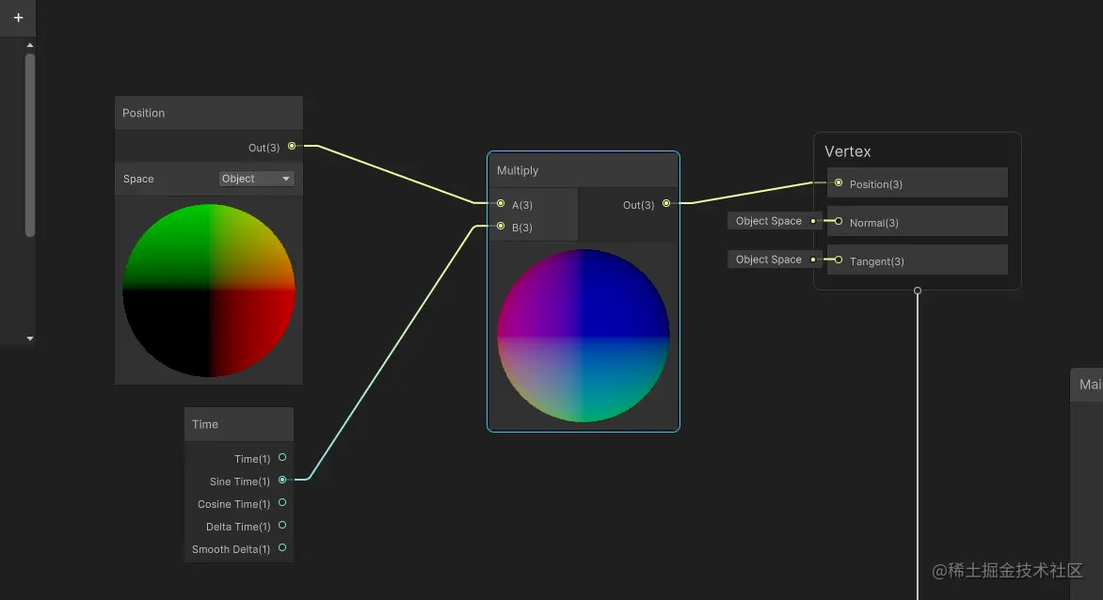This screenshot has height=600, width=1103.
Task: Click the Smooth Delta(1) label
Action: point(231,548)
